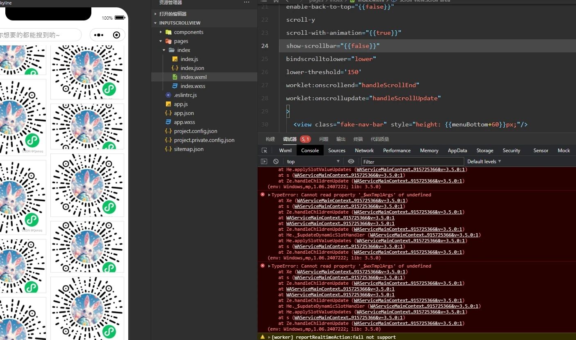Switch to the AppData tab
This screenshot has height=340, width=576.
(458, 151)
